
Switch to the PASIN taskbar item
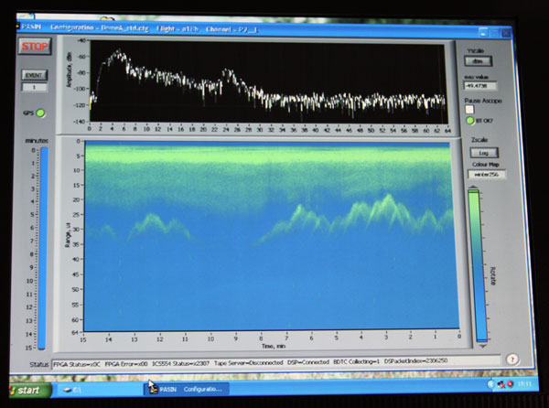(x=187, y=389)
